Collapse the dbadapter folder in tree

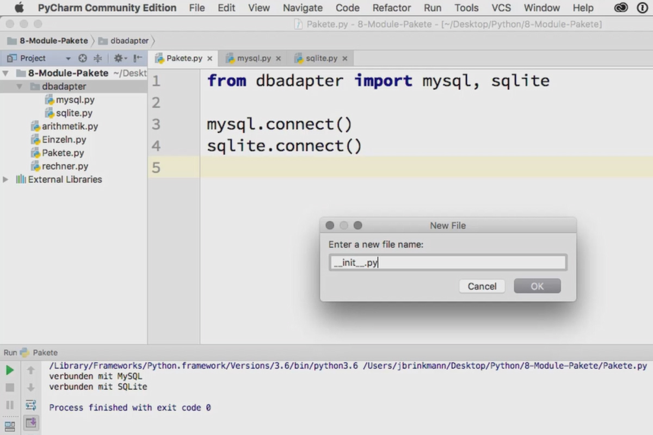tap(20, 86)
